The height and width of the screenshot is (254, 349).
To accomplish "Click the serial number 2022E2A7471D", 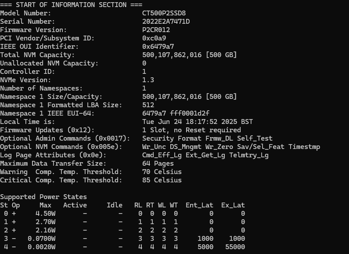I will (166, 22).
